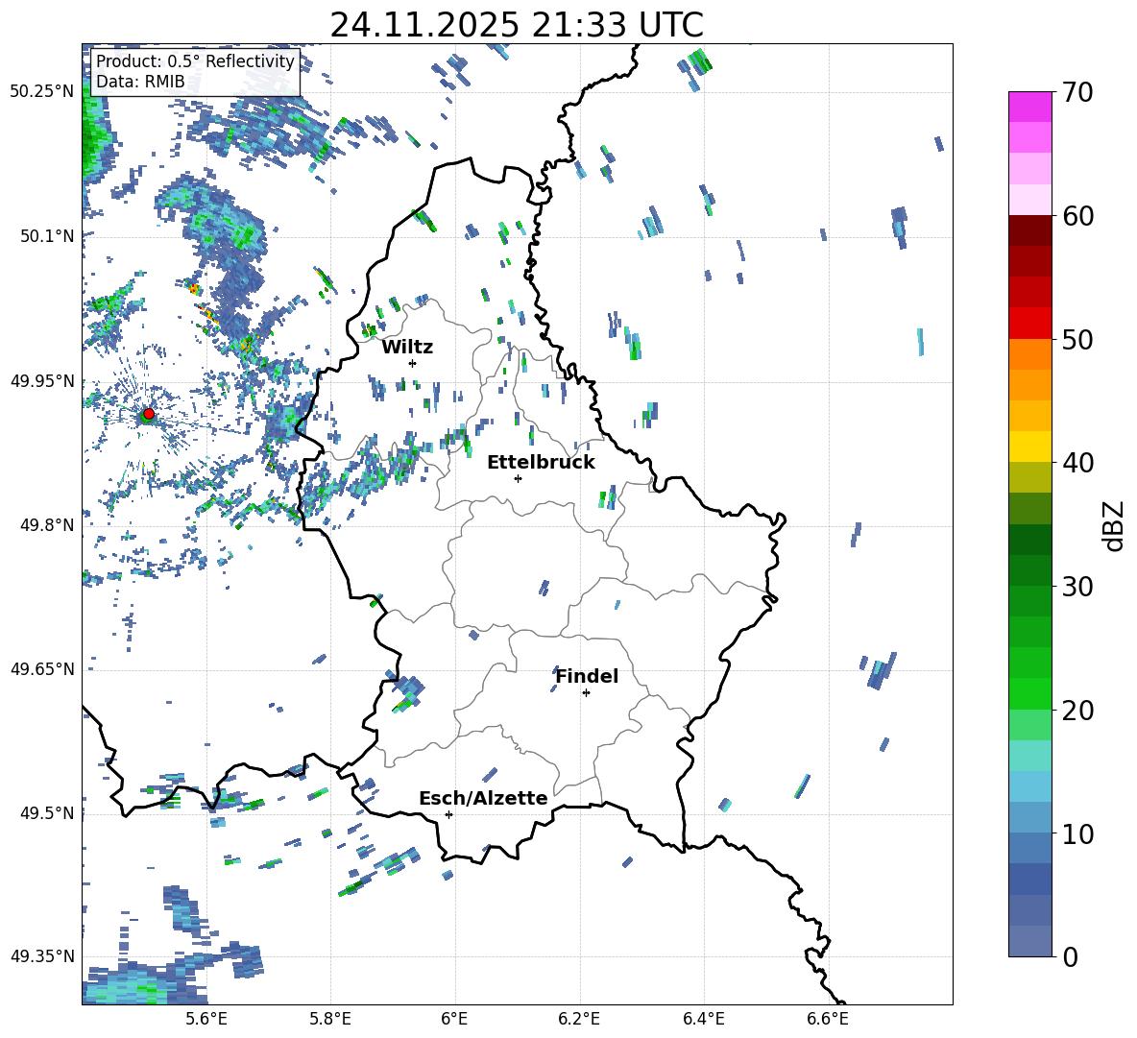The height and width of the screenshot is (1038, 1137).
Task: Click the title 24.11.2025 21:33 UTC
Action: [x=517, y=25]
